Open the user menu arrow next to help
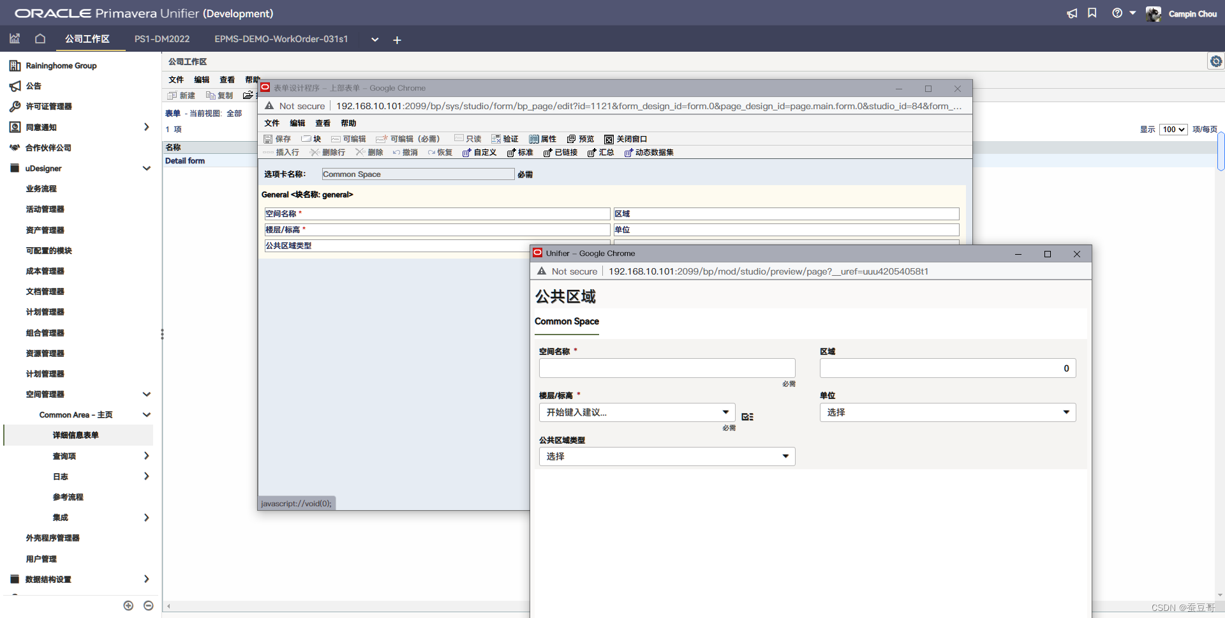The image size is (1225, 618). coord(1132,13)
